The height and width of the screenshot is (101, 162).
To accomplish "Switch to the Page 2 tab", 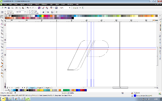I will (x=40, y=88).
